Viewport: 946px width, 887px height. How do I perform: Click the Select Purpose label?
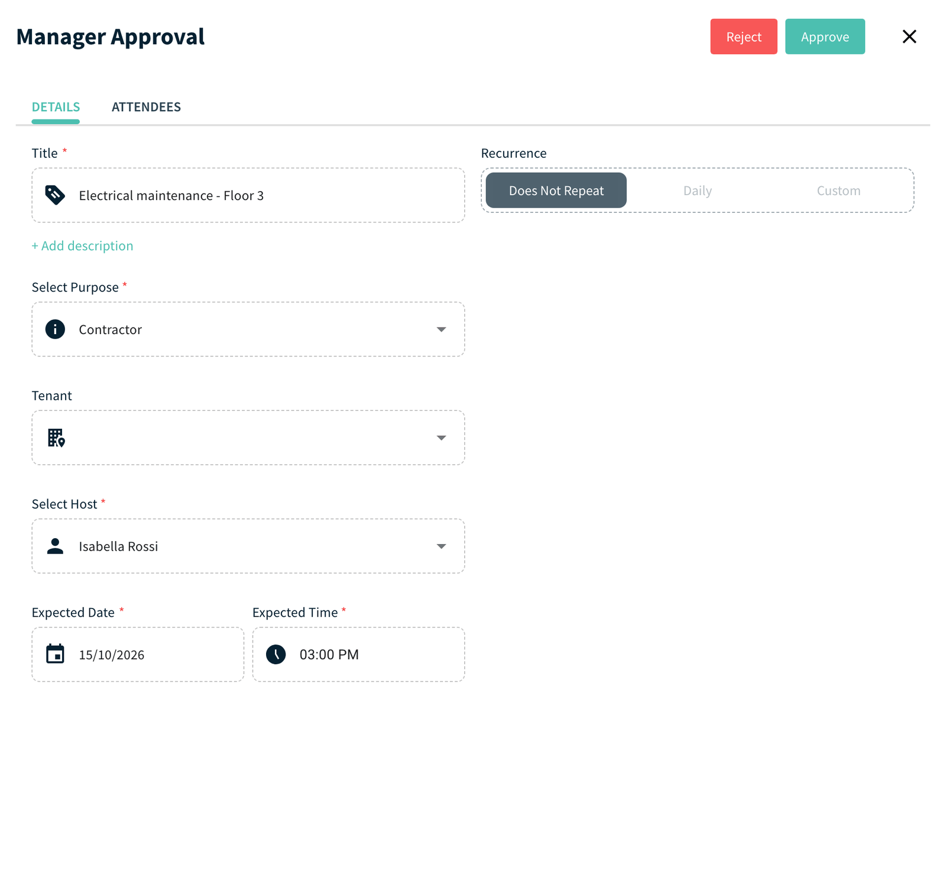pos(75,287)
